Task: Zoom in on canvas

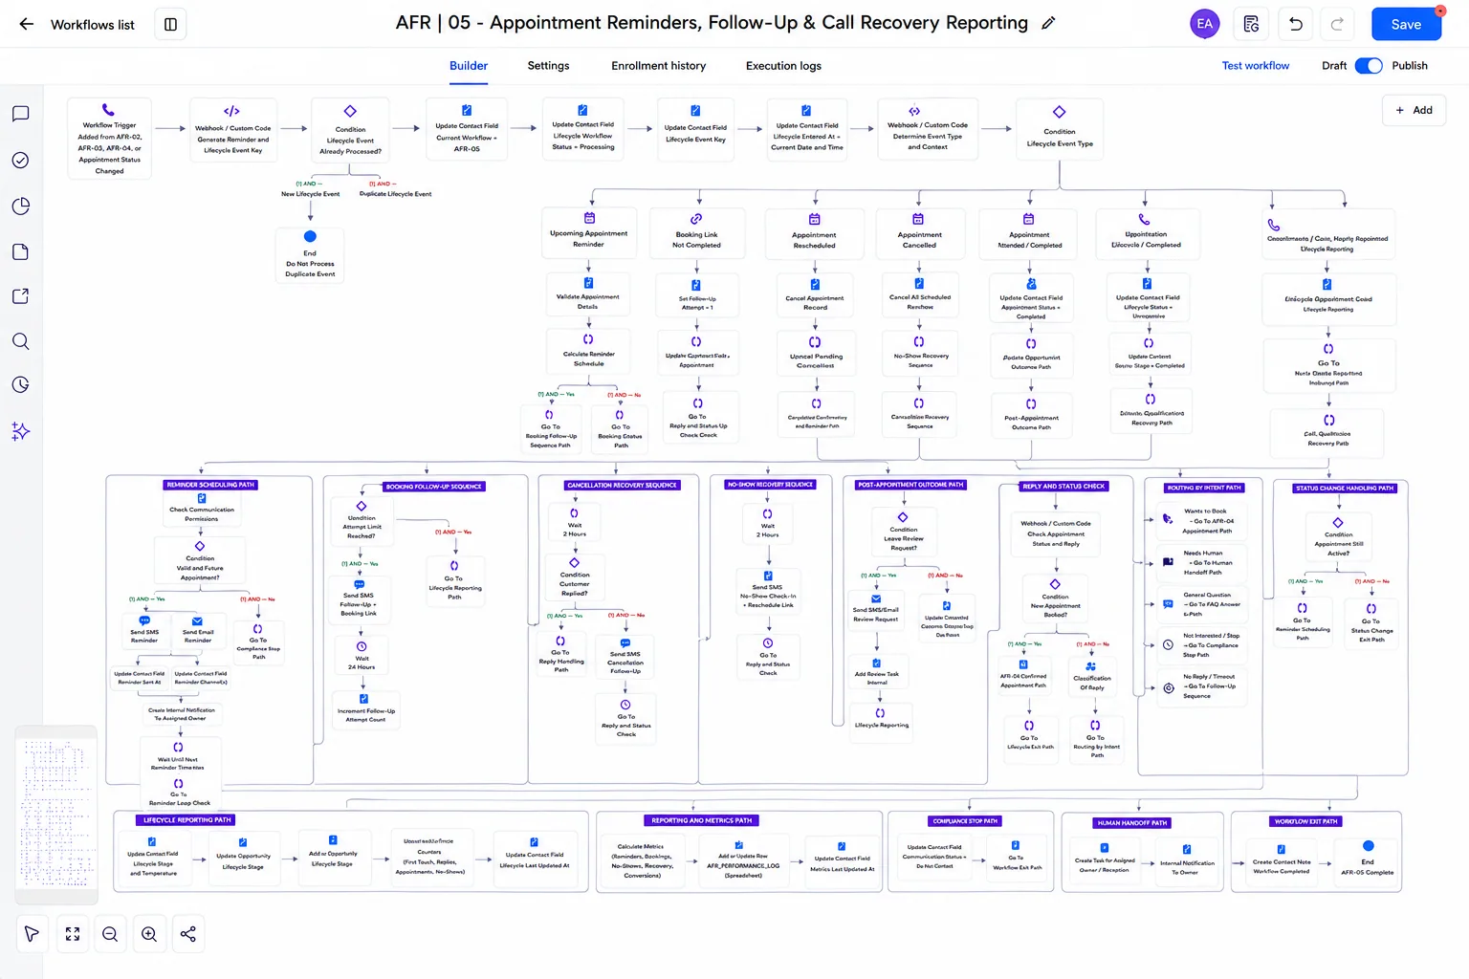Action: point(149,934)
